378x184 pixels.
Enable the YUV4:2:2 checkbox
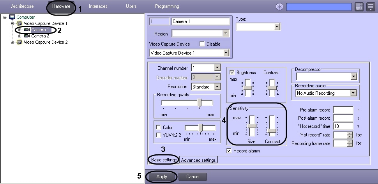158,135
